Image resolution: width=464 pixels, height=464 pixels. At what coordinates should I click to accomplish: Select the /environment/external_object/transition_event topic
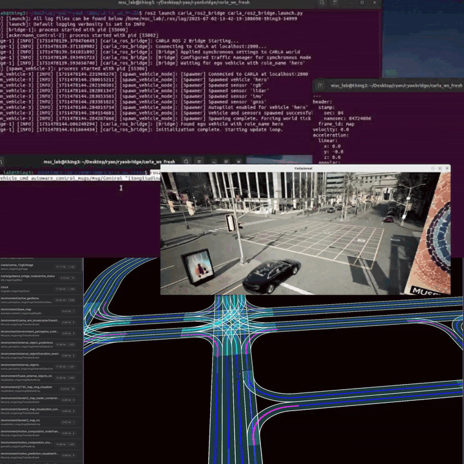pos(41,356)
